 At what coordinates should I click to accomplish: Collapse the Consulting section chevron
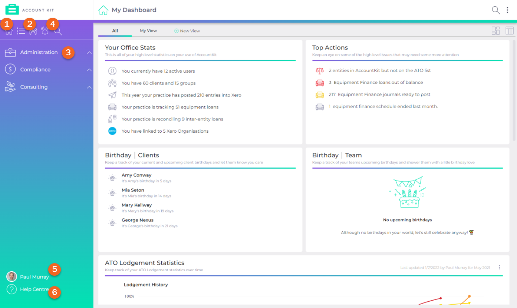[x=89, y=87]
